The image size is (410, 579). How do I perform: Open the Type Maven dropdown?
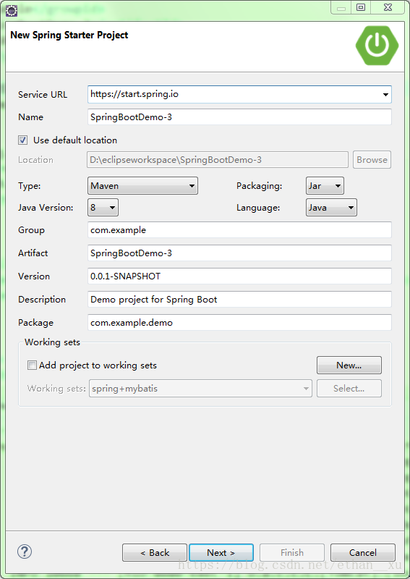coord(143,186)
